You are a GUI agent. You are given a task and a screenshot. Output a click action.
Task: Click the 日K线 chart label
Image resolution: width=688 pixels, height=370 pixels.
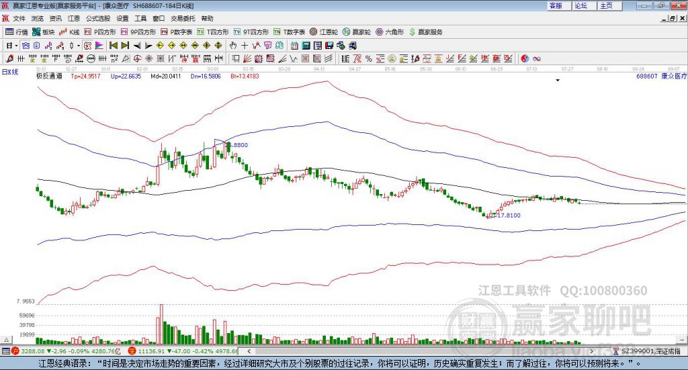(10, 72)
